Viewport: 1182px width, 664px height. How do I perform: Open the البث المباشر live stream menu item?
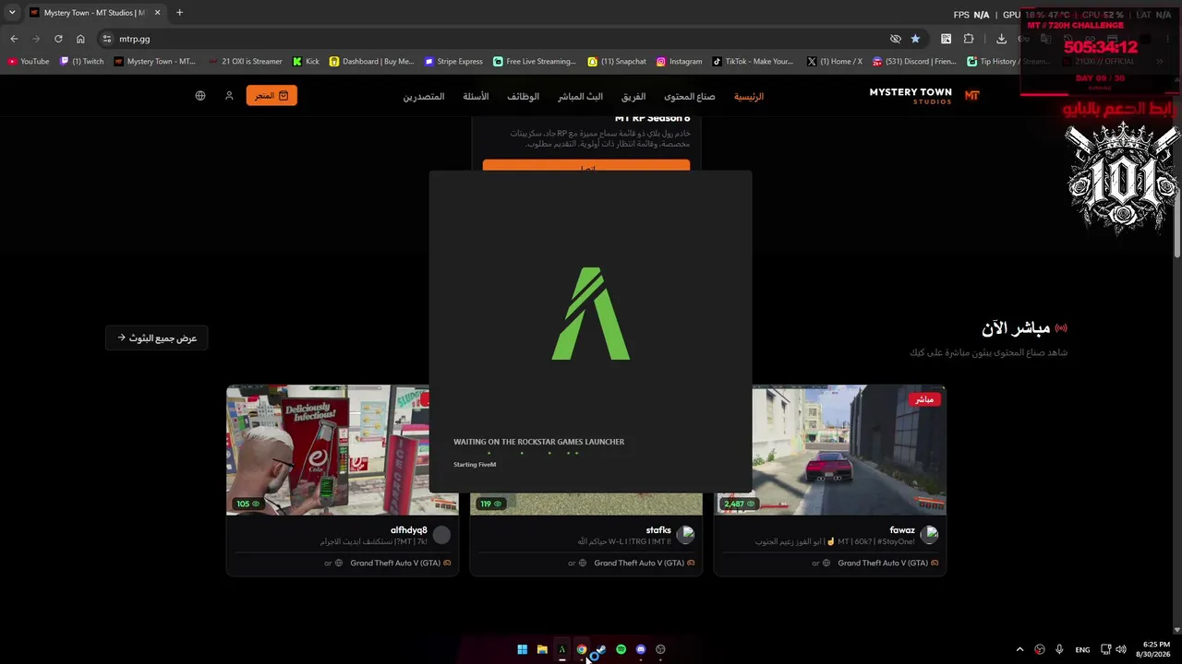(x=580, y=97)
